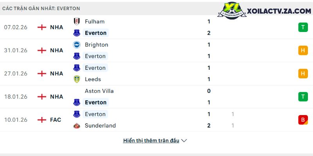Open the Aston Villa team link

tap(99, 91)
